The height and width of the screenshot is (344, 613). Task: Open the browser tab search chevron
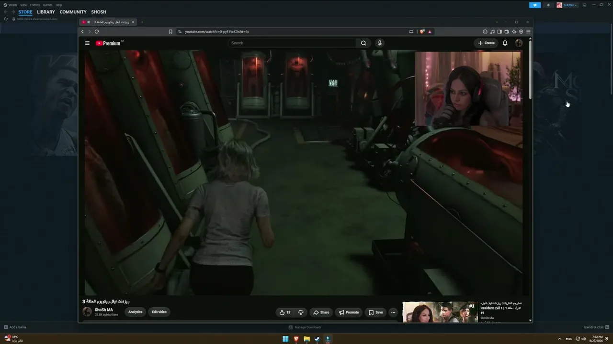coord(497,22)
